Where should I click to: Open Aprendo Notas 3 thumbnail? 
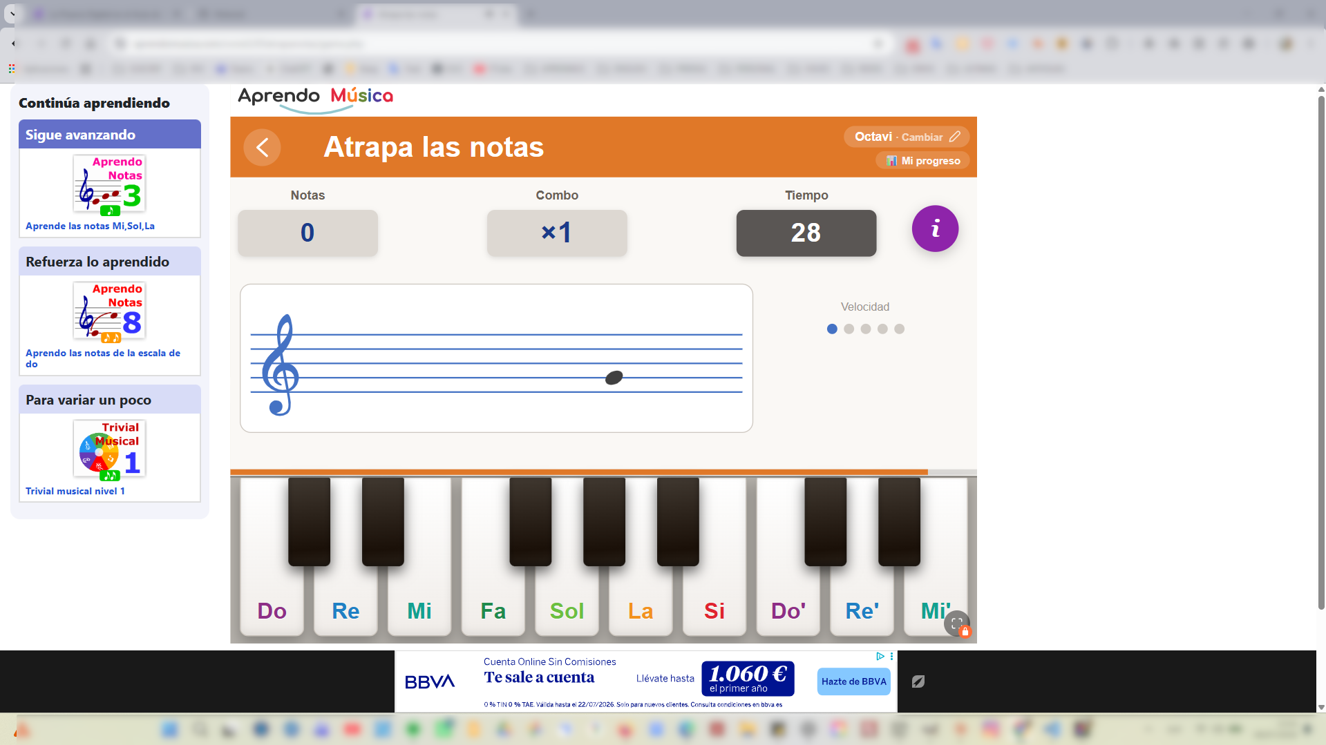pos(109,184)
